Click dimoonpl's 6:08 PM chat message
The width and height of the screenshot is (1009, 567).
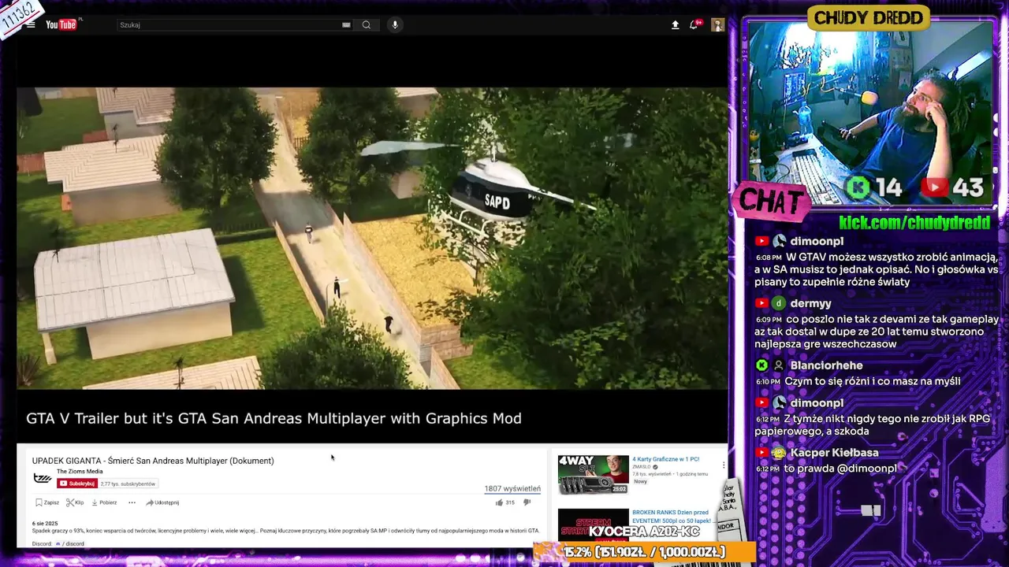point(876,269)
